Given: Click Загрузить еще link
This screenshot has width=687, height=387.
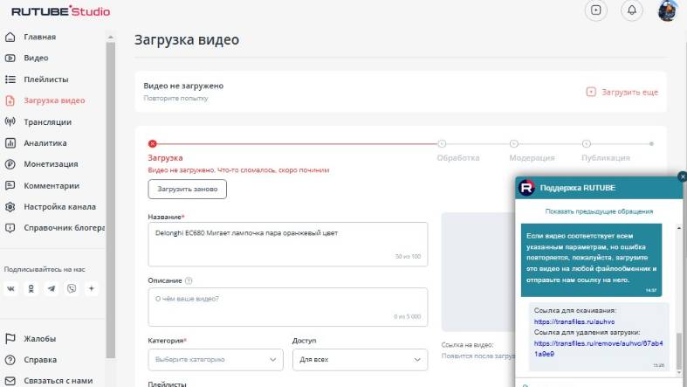Looking at the screenshot, I should pos(622,92).
